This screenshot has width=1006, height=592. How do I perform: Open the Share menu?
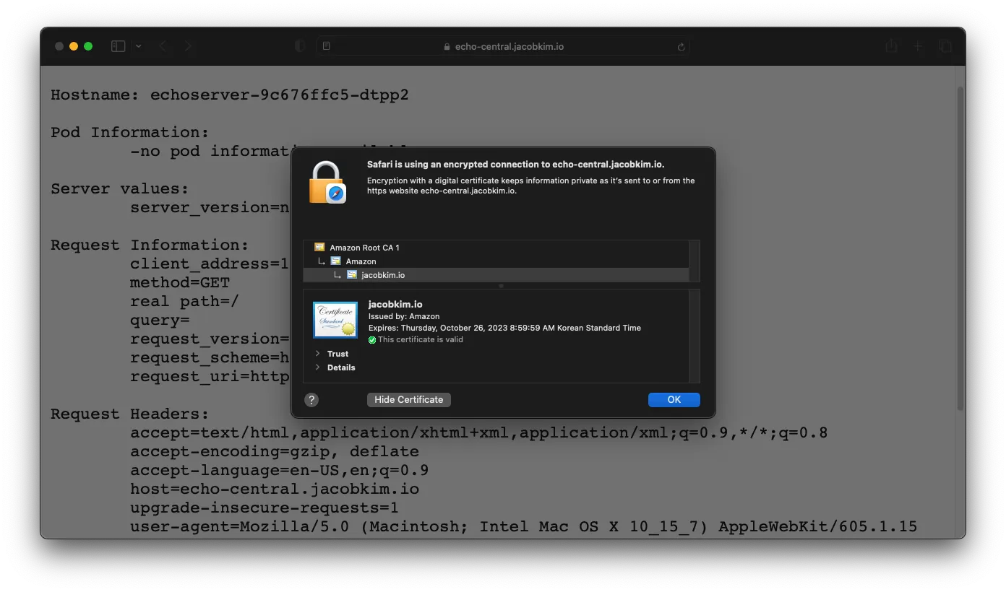890,45
